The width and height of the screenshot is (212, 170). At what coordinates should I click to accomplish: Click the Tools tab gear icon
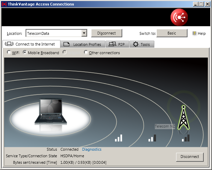pyautogui.click(x=136, y=44)
